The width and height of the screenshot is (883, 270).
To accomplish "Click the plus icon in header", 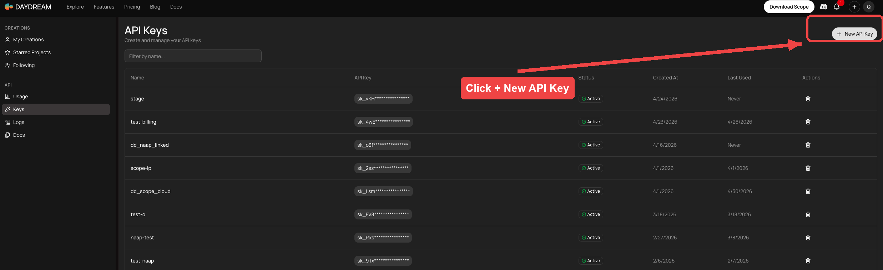I will (x=854, y=7).
